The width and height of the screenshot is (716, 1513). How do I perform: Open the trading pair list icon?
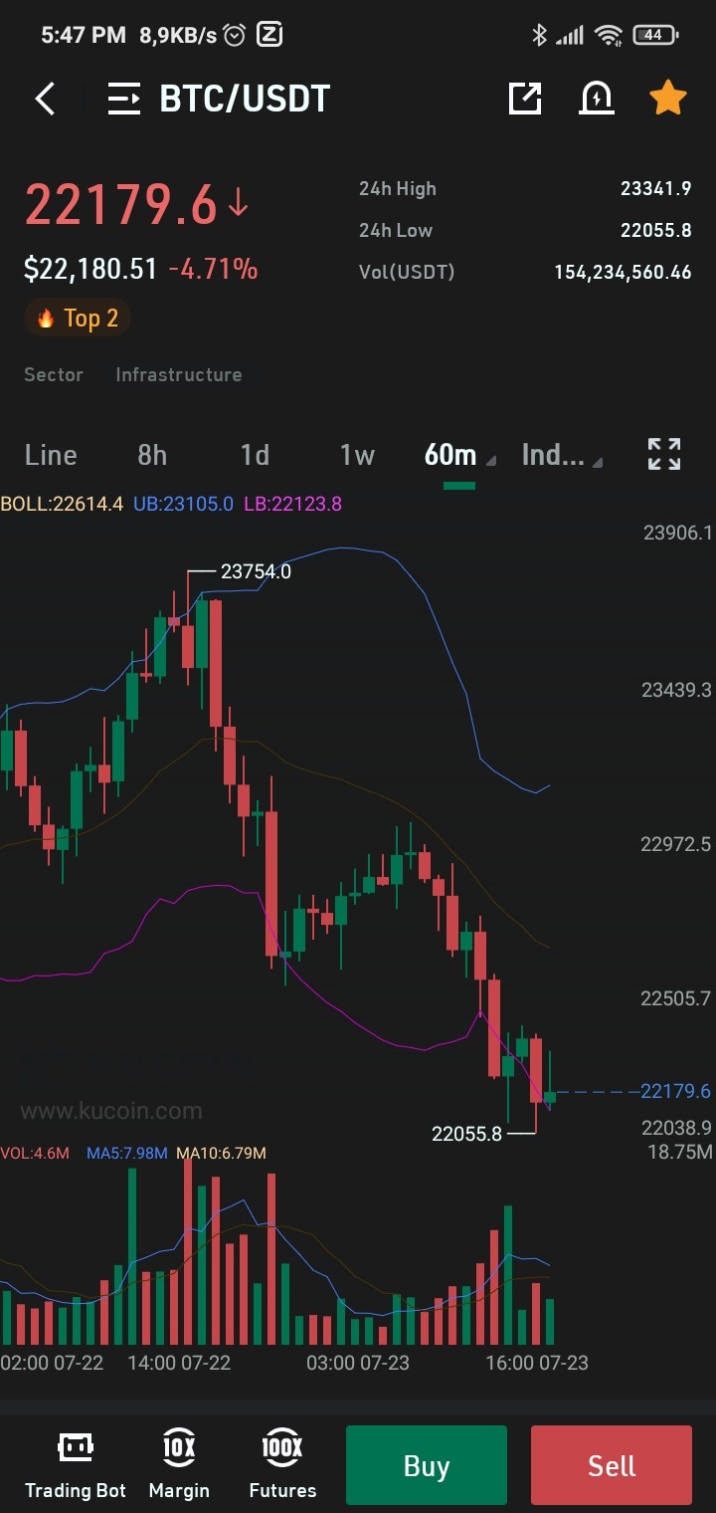(124, 99)
